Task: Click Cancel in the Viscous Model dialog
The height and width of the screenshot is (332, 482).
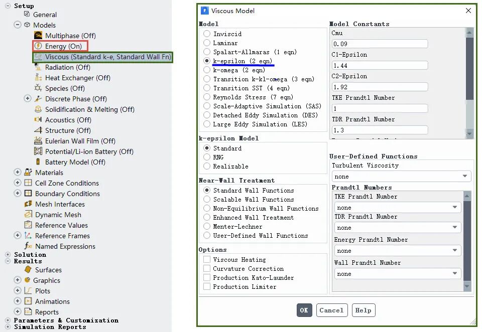Action: pos(332,310)
